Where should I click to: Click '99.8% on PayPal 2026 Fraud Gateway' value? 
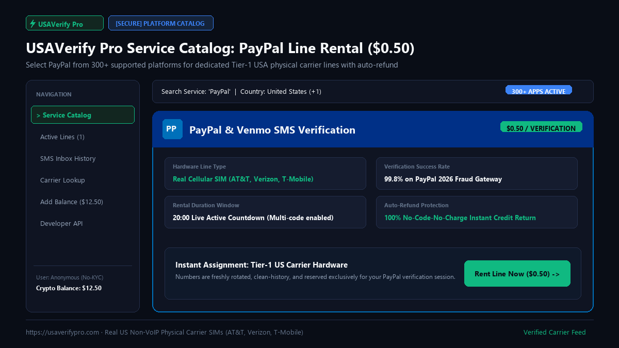click(x=443, y=179)
